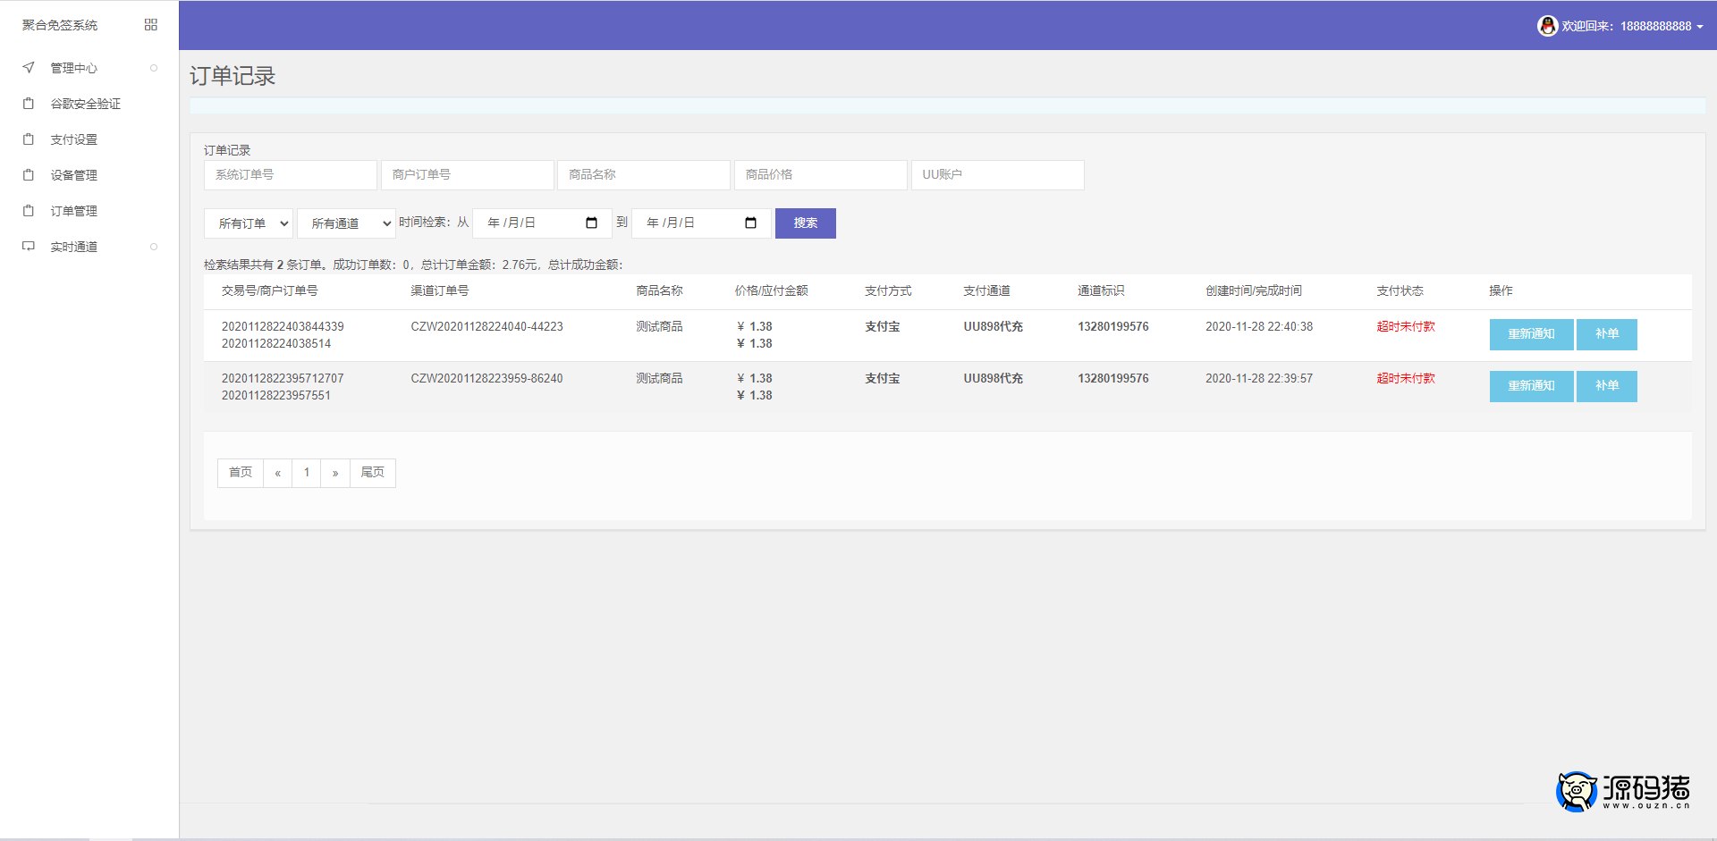
Task: Click the 搜索 search button
Action: pos(805,223)
